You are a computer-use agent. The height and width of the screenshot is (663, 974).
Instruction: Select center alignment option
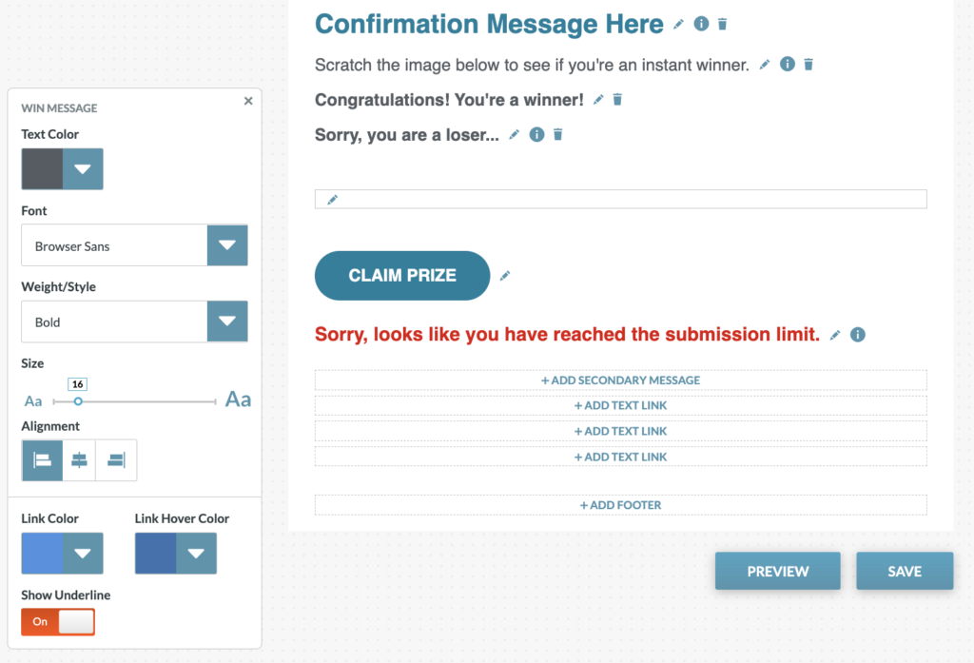pos(79,460)
